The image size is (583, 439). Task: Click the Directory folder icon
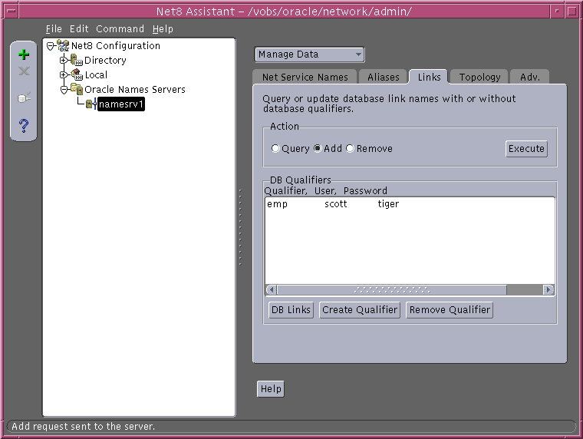click(x=77, y=60)
